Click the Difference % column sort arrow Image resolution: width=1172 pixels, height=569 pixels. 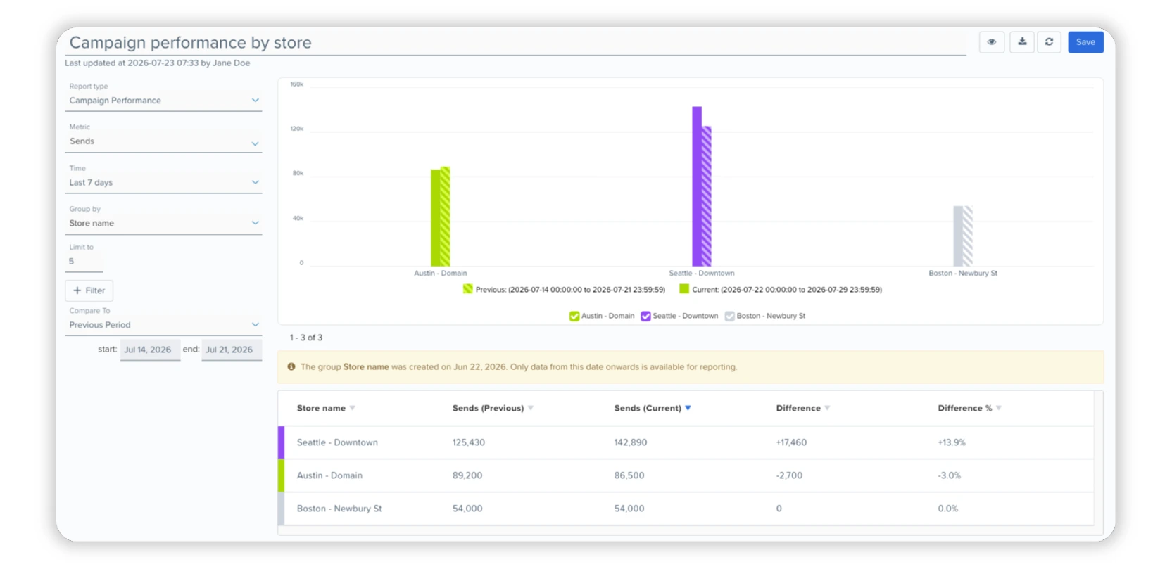pos(999,408)
